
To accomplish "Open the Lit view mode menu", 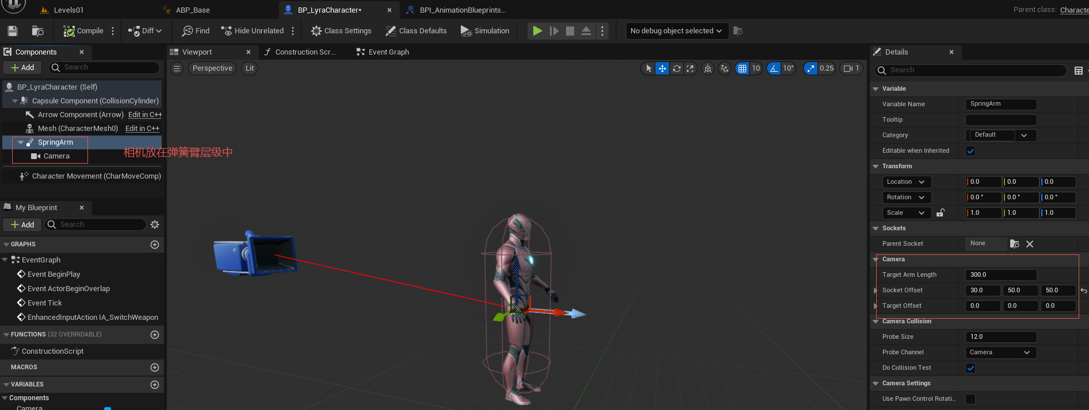I will (249, 68).
